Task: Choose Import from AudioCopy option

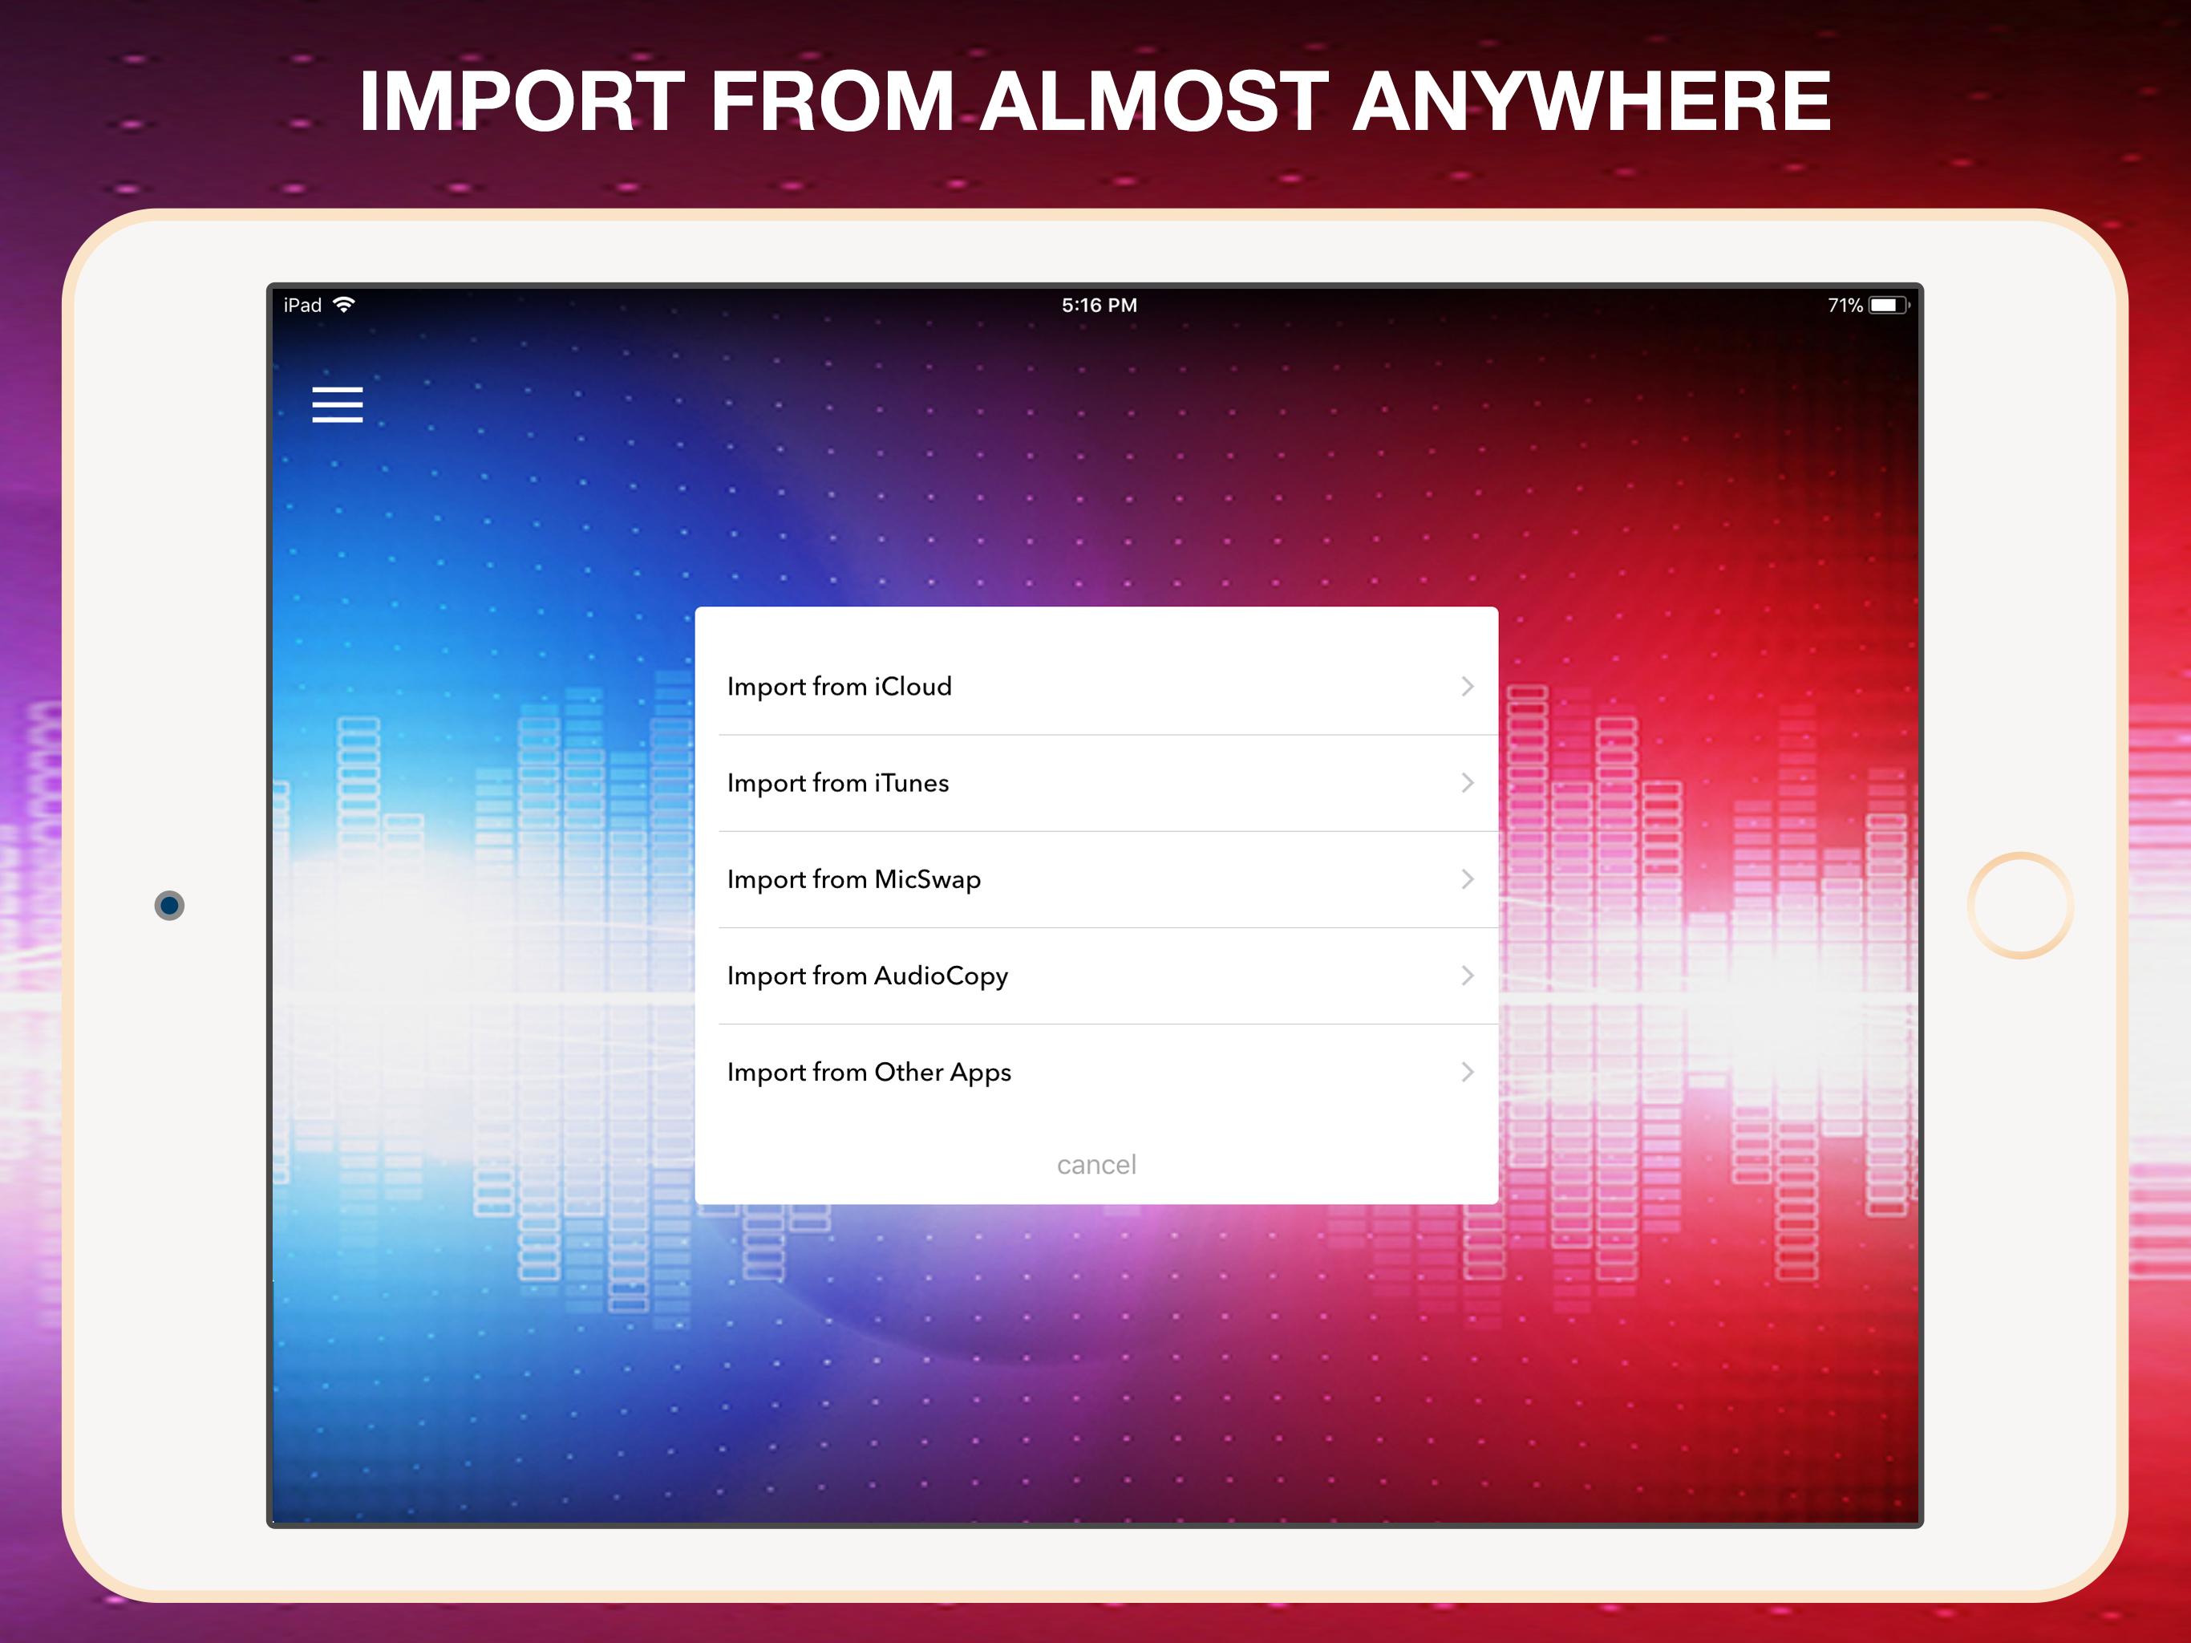Action: 868,976
